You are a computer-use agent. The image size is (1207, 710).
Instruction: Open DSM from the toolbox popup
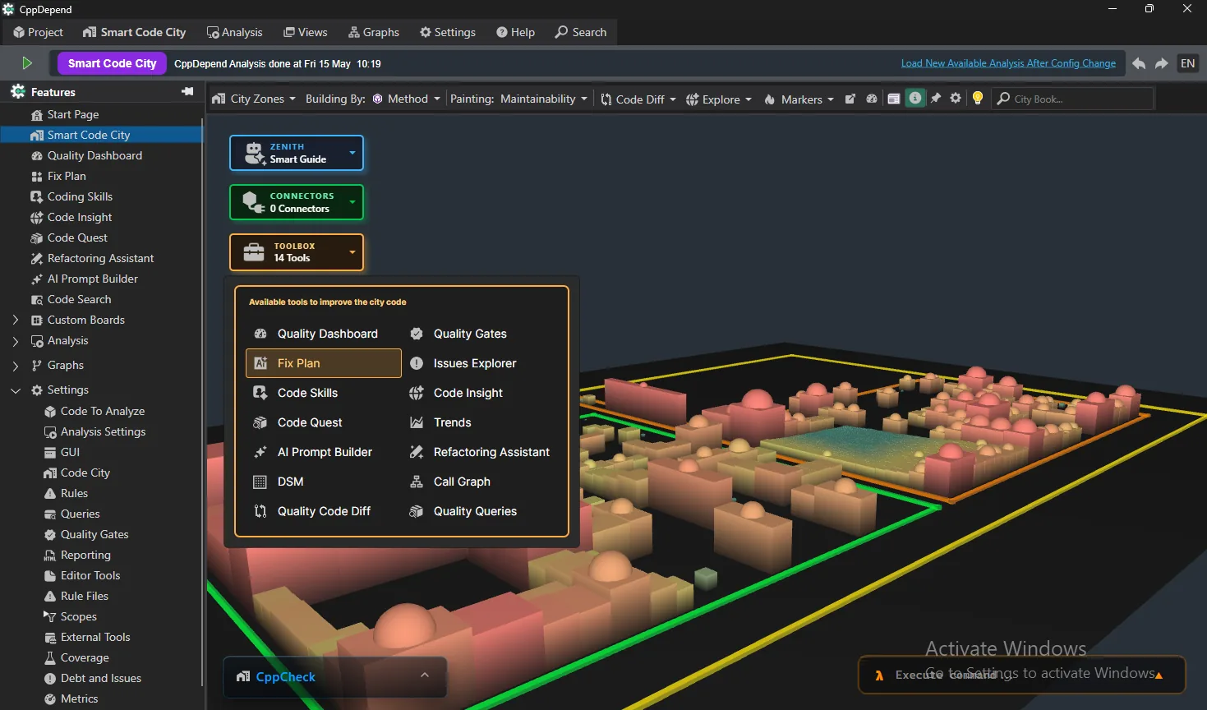pos(324,482)
